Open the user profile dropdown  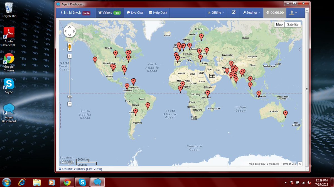293,13
